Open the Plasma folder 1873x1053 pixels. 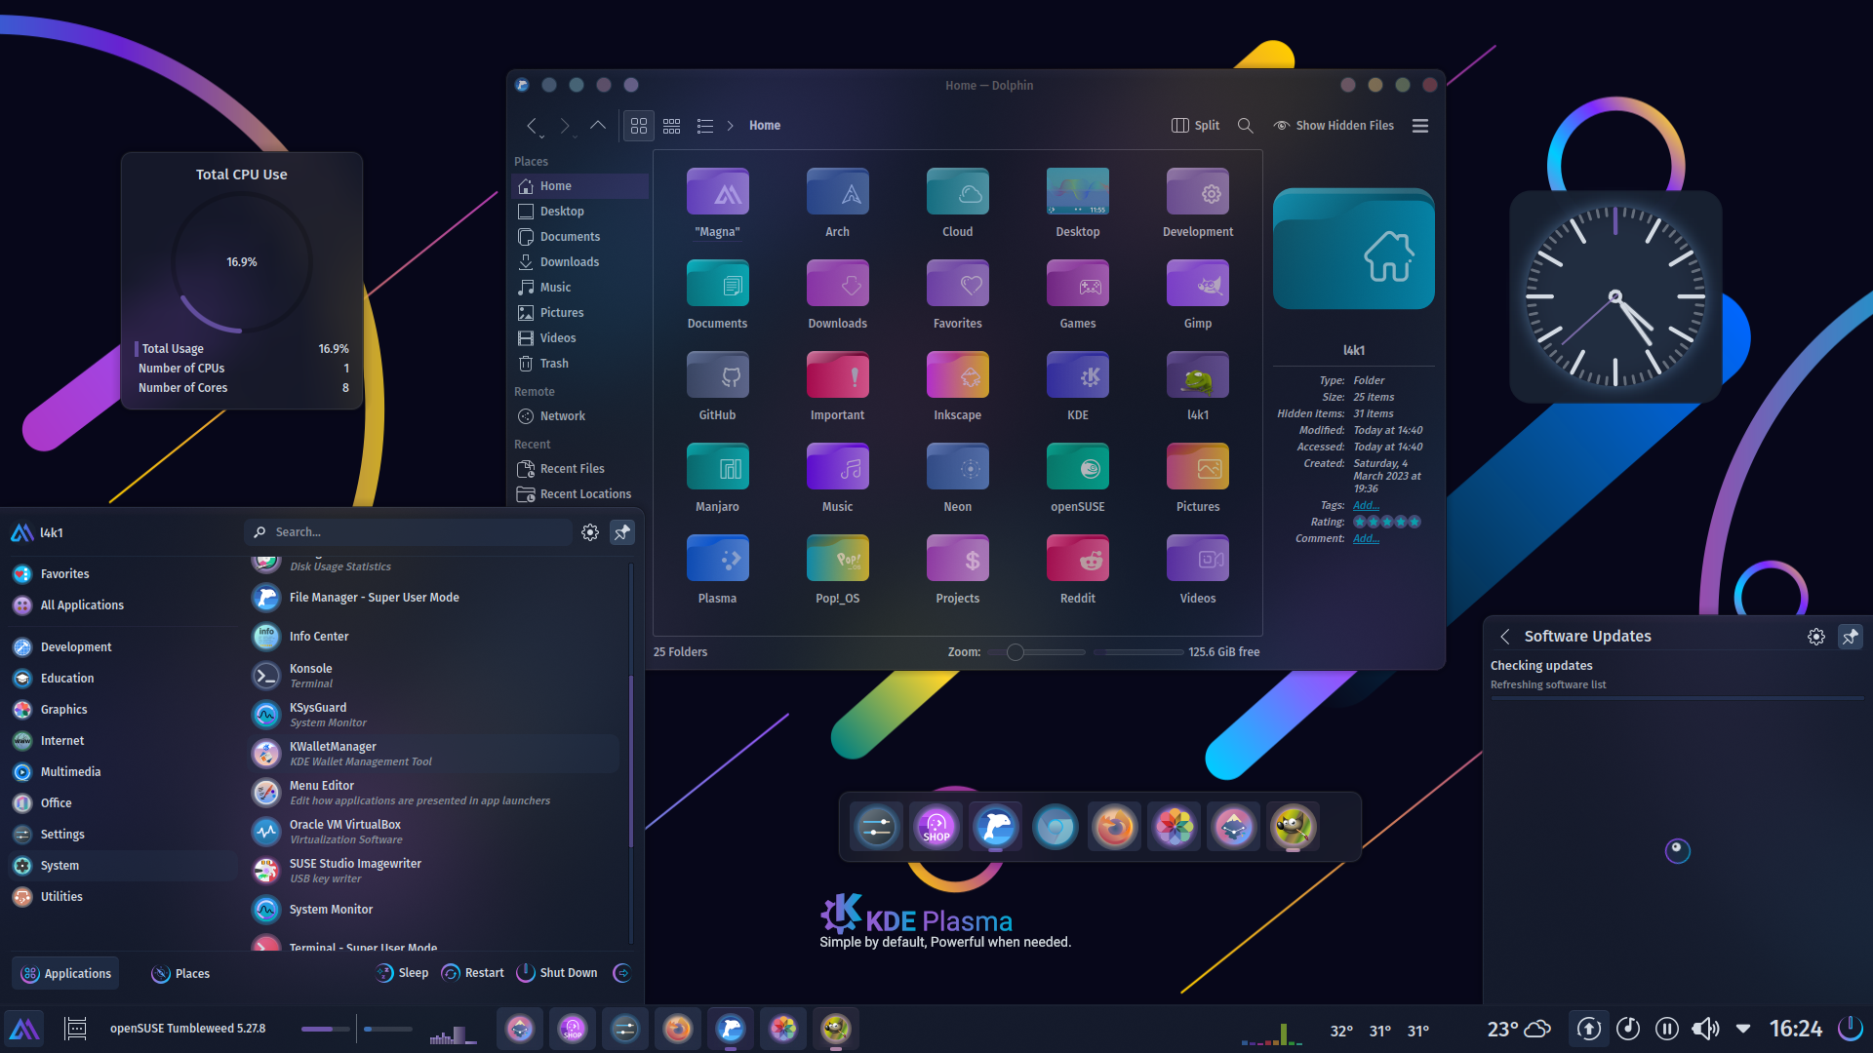(717, 569)
